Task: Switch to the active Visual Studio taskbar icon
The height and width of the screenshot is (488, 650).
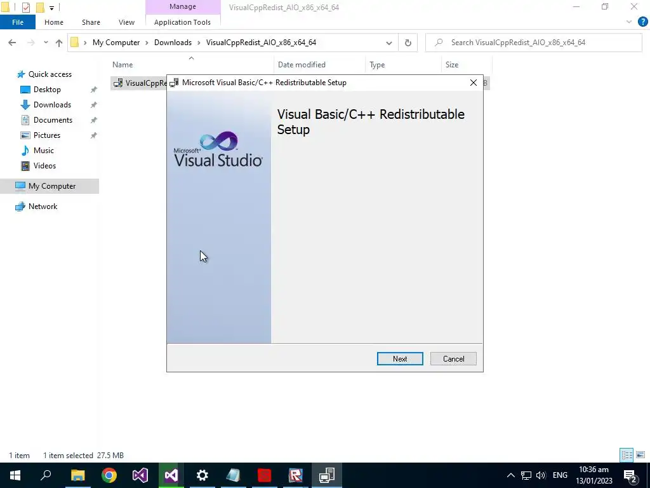Action: [x=171, y=475]
